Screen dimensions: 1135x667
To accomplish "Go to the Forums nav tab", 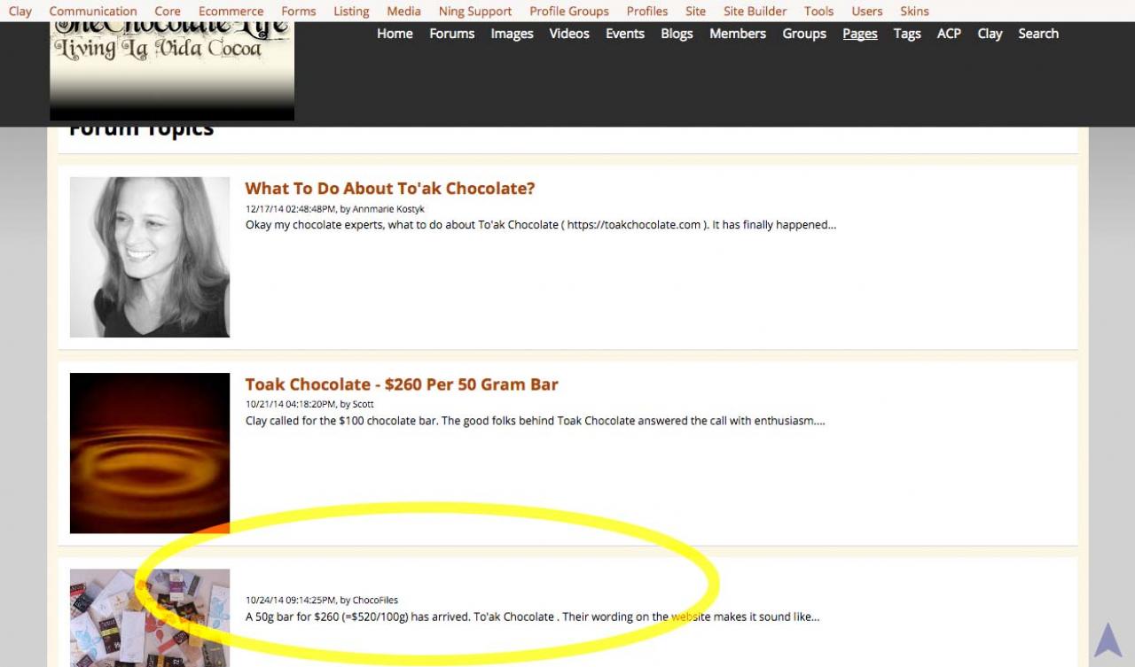I will (452, 34).
